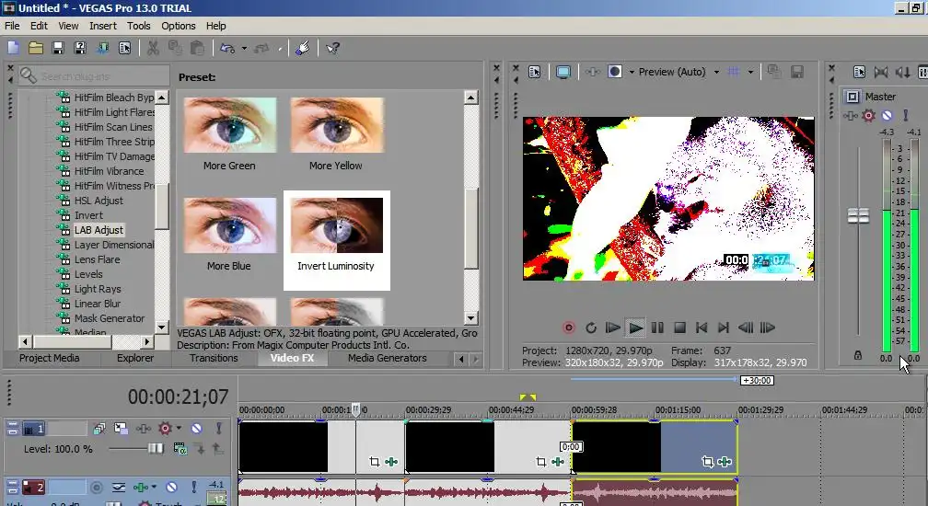Click event pan/crop icon on third video clip
928x506 pixels.
707,462
